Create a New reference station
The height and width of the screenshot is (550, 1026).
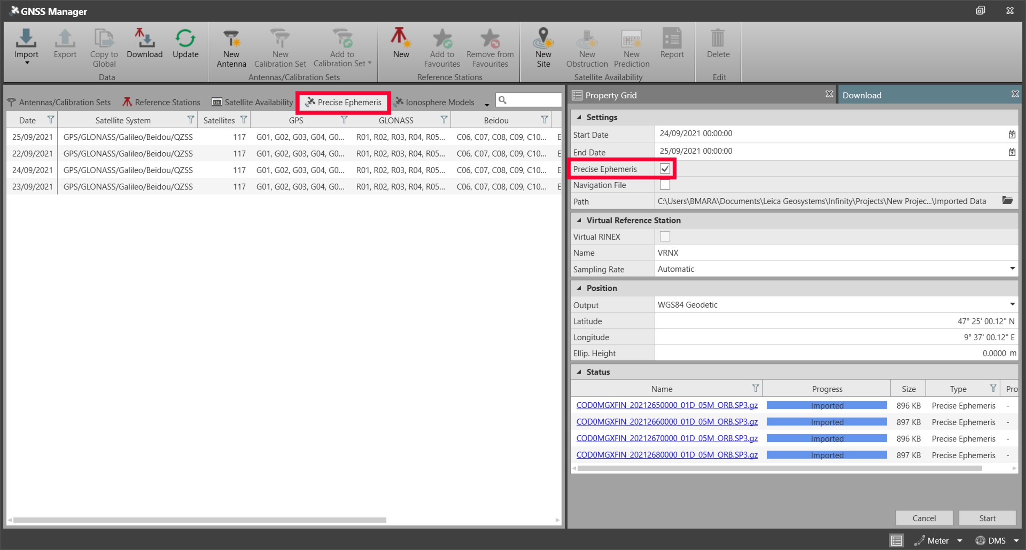pos(401,43)
